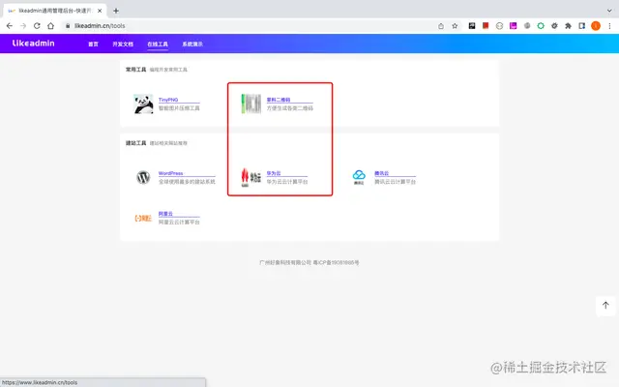
Task: Click the orange Alibaba Cloud logo
Action: click(x=143, y=218)
